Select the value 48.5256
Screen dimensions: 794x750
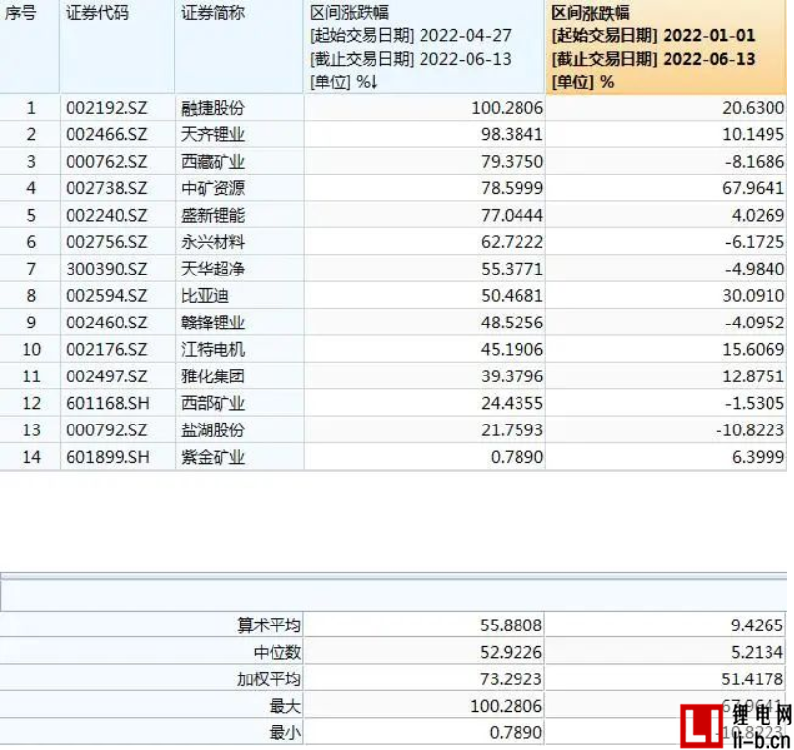coord(512,323)
